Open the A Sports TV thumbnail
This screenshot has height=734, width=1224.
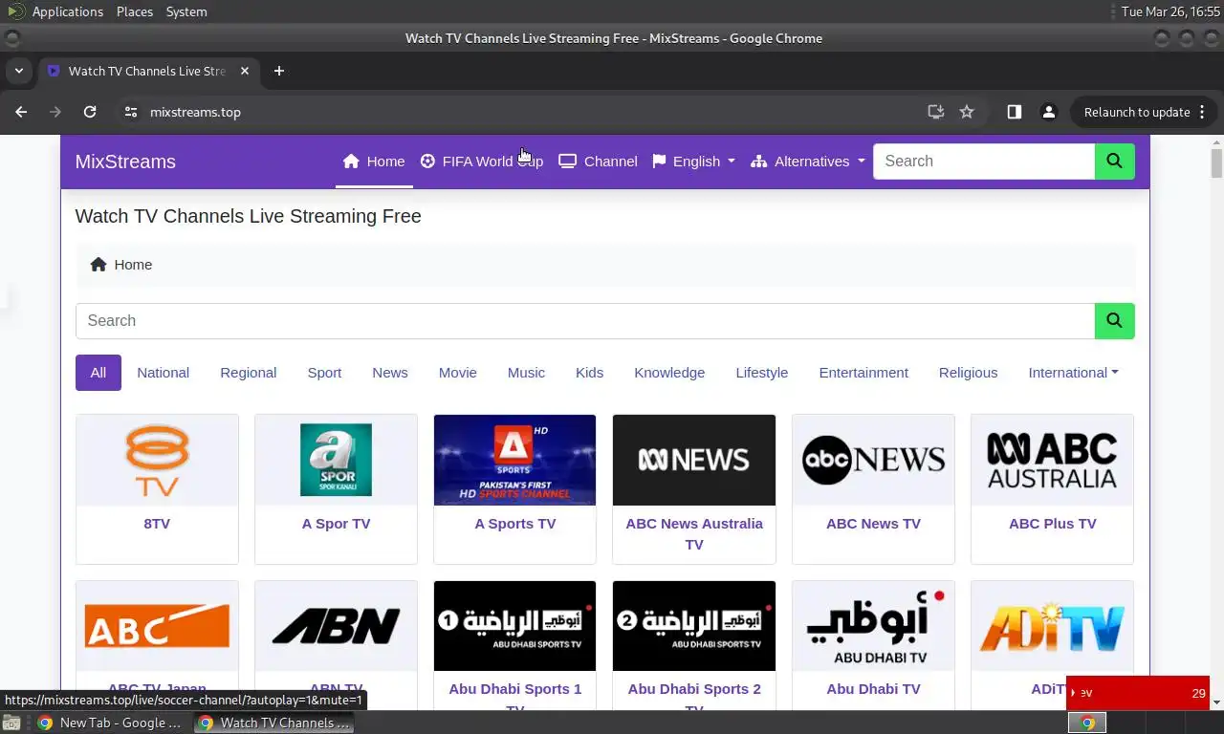click(x=514, y=460)
